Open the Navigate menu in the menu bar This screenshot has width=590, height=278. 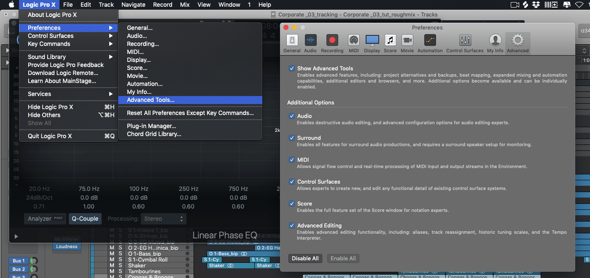[133, 5]
